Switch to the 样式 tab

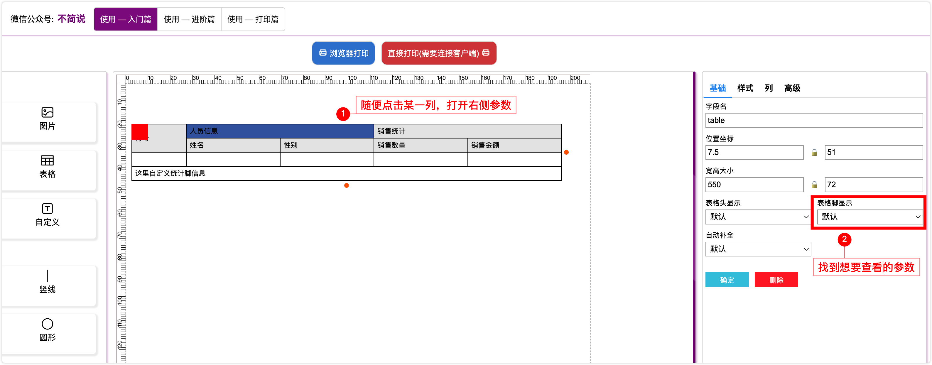745,88
